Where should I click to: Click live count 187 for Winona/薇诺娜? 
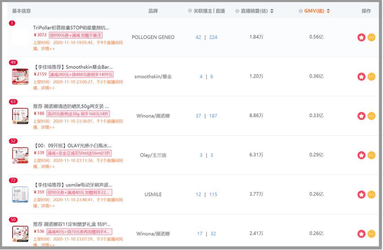pos(213,116)
